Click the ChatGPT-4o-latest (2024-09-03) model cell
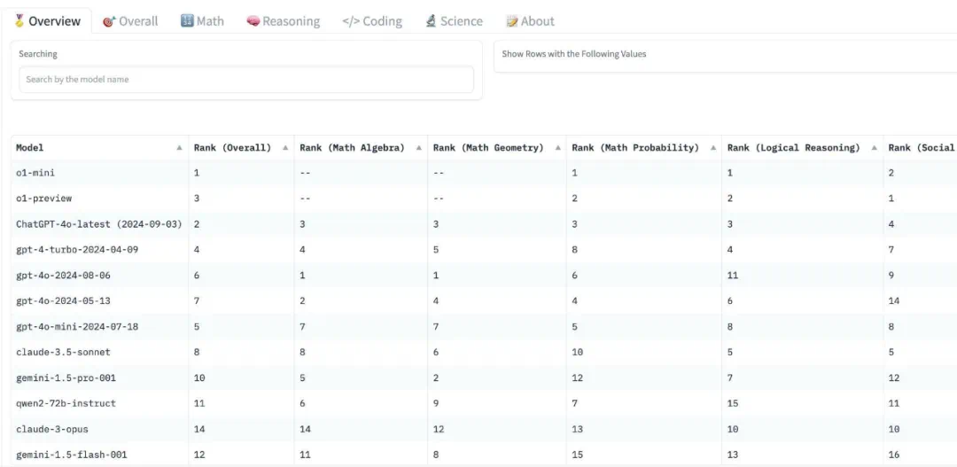 (98, 224)
